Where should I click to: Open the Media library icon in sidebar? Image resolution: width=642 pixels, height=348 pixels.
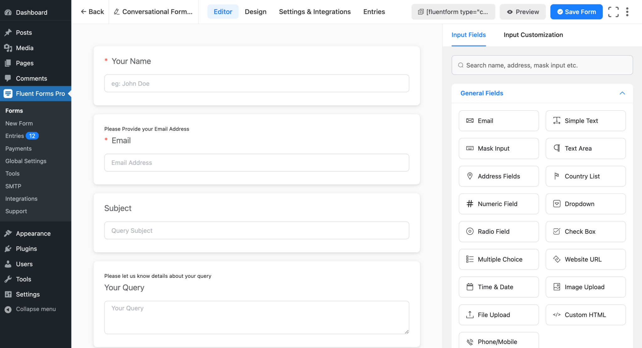pos(8,48)
